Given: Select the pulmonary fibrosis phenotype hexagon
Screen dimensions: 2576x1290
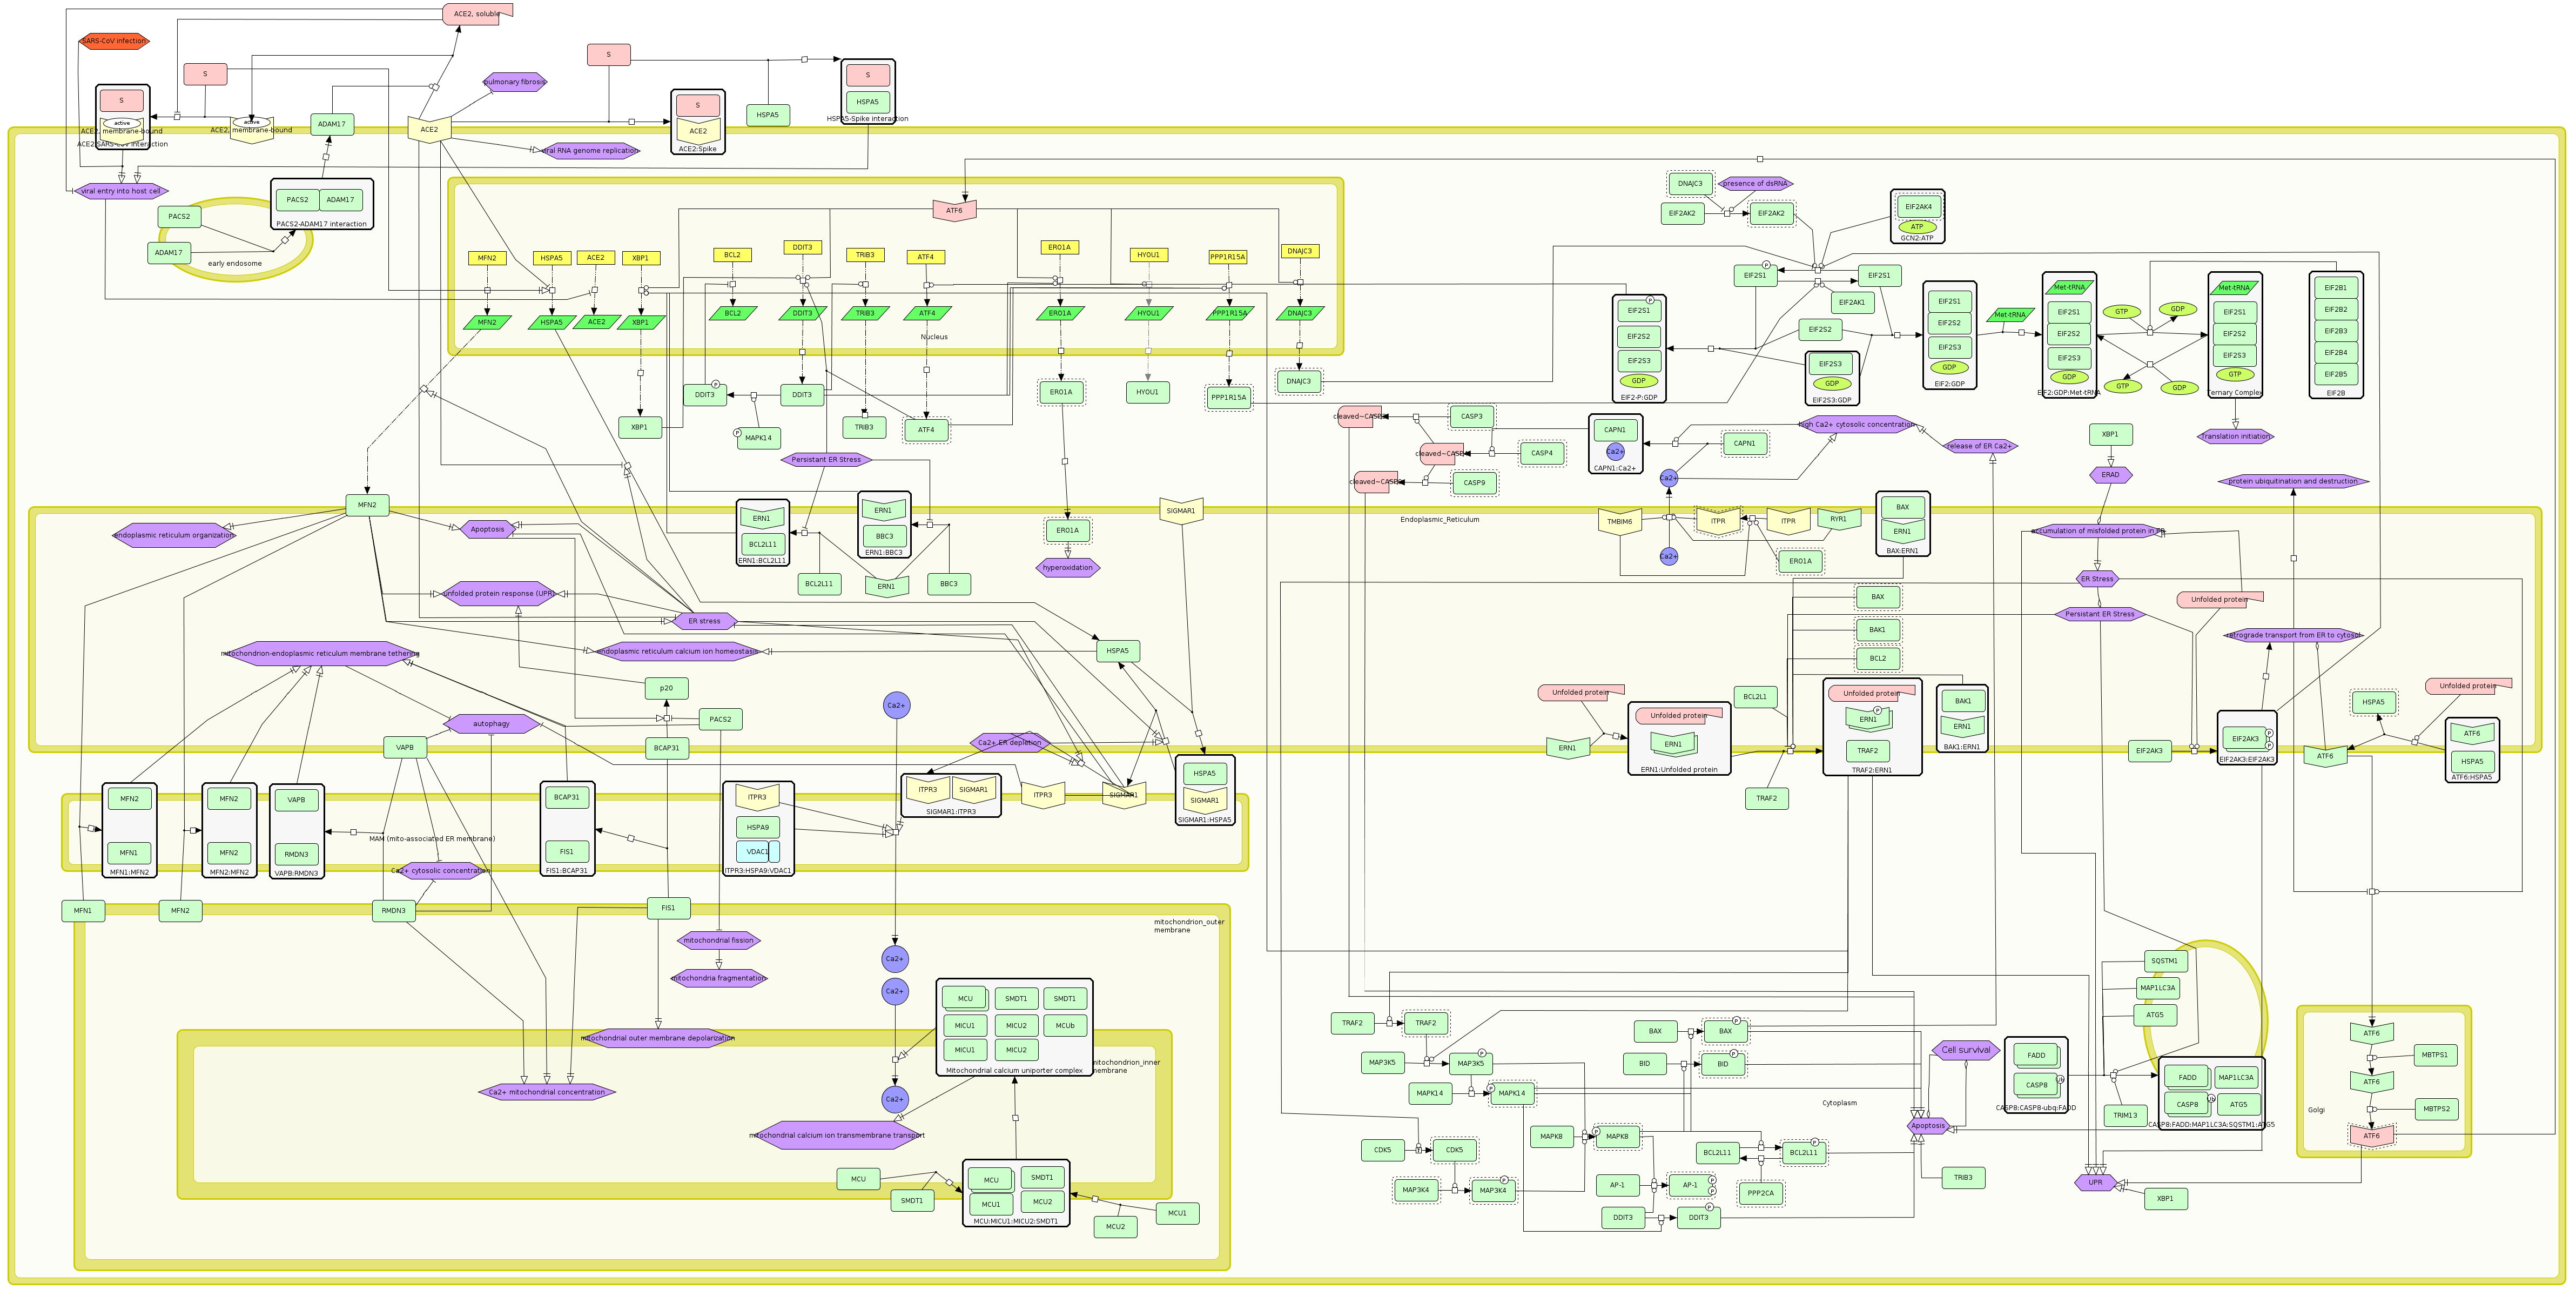Looking at the screenshot, I should coord(515,82).
